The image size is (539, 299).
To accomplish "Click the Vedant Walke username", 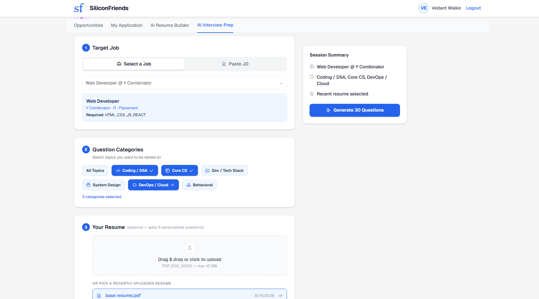I will 446,8.
